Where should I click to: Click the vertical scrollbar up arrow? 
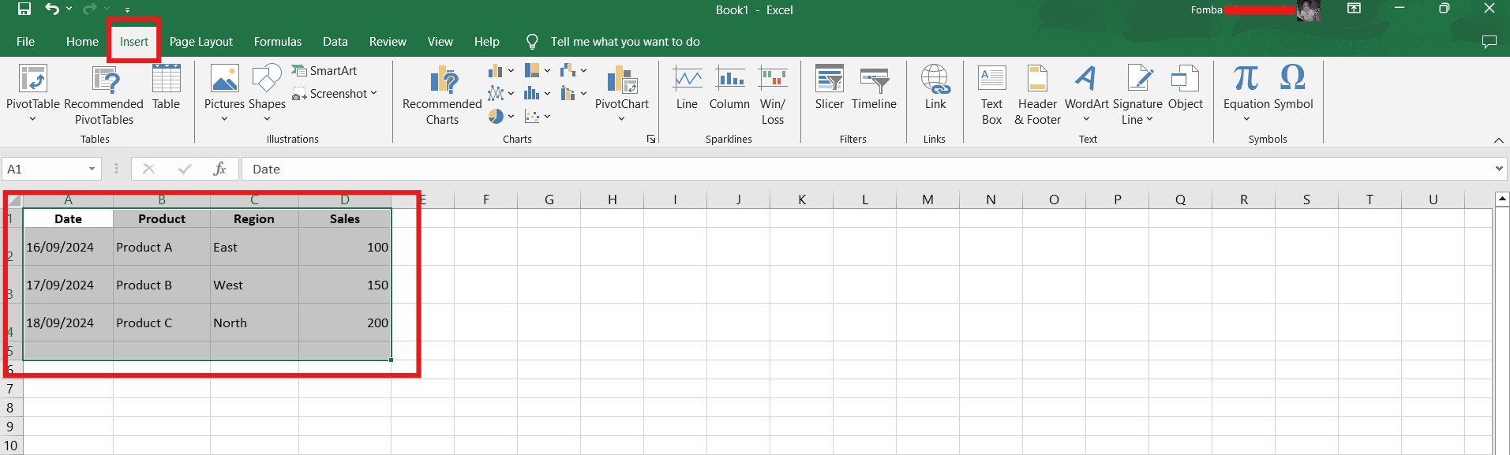click(1502, 199)
